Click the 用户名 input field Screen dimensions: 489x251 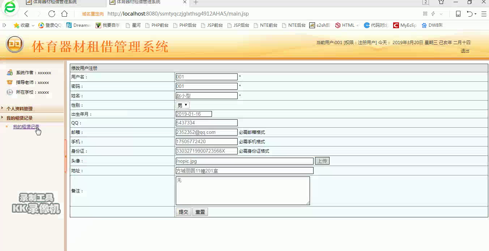point(207,77)
